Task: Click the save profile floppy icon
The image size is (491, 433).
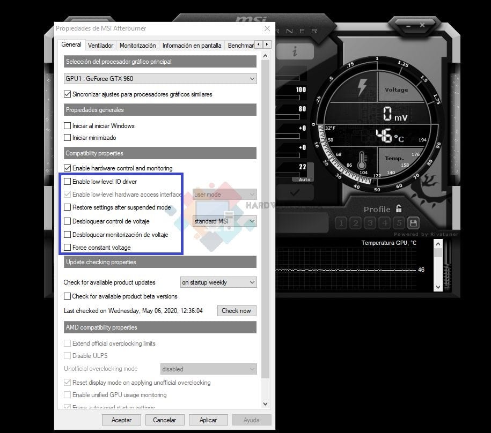Action: pos(413,223)
